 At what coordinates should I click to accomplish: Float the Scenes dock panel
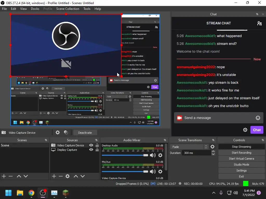click(46, 140)
